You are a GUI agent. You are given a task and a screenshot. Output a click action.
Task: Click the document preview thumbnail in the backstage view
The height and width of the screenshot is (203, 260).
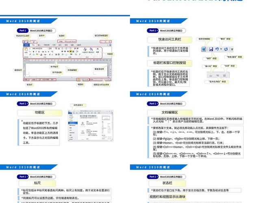click(x=106, y=118)
